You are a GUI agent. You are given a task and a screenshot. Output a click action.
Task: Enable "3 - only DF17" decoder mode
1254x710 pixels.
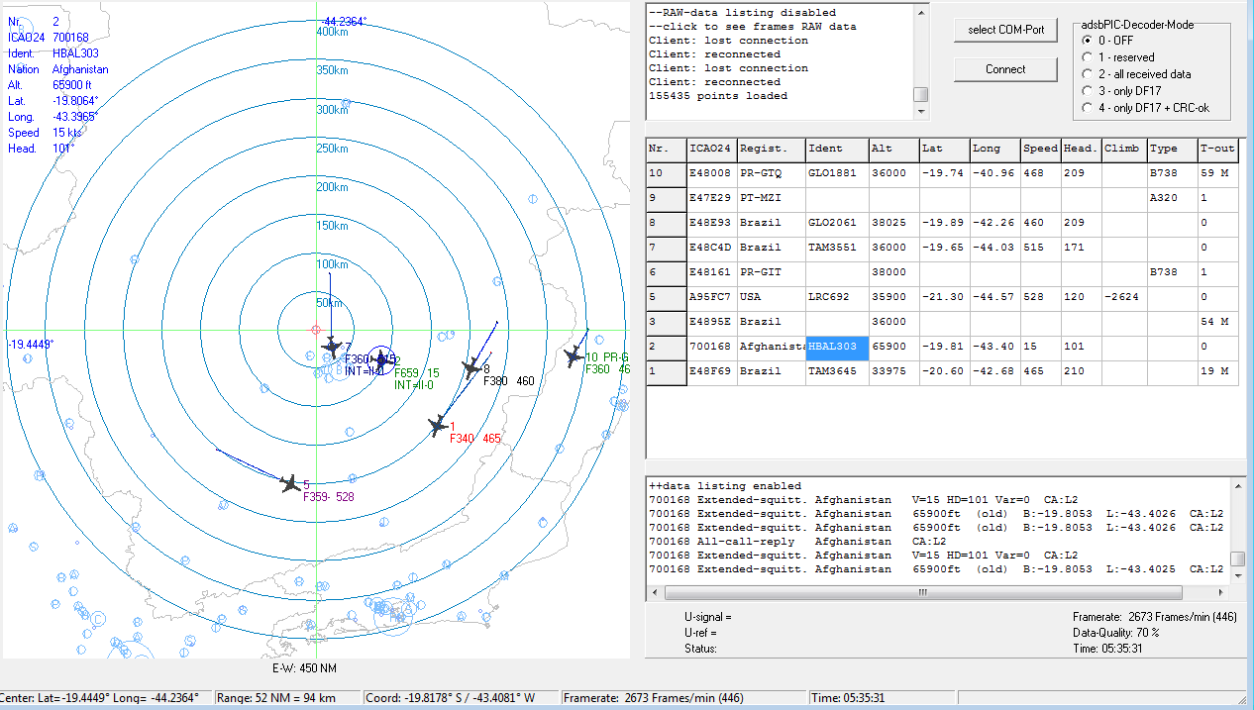pos(1090,91)
